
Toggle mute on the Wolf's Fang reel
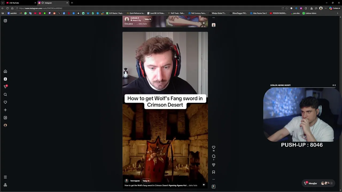[204, 185]
